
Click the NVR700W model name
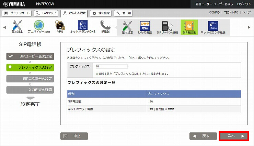[x=45, y=4]
